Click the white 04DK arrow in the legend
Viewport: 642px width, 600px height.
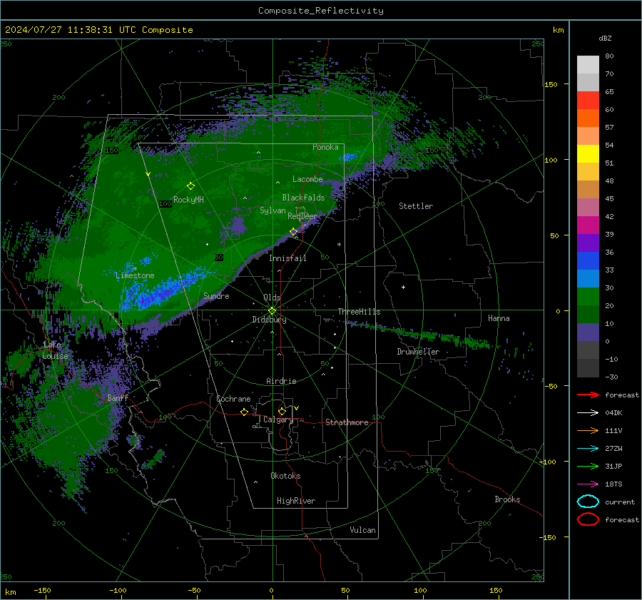tap(588, 412)
